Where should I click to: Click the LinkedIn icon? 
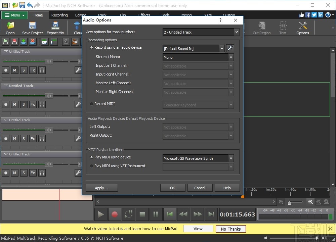click(321, 15)
